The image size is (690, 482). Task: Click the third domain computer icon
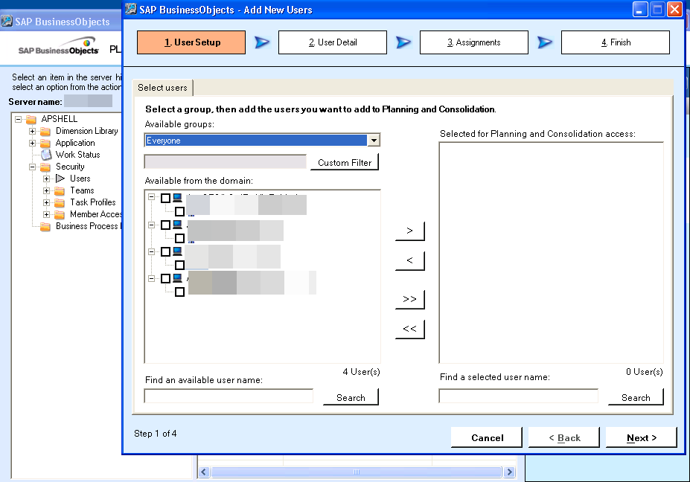(x=177, y=251)
